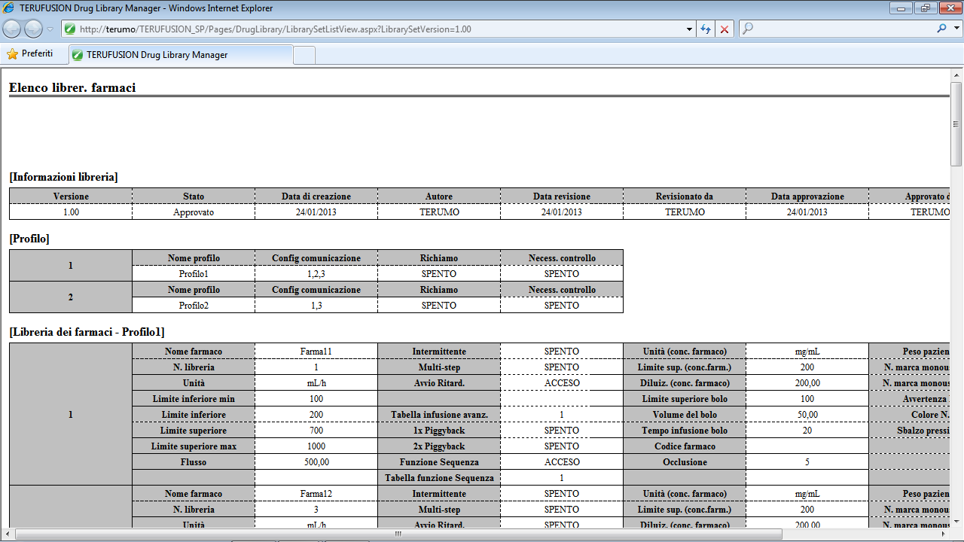Screen dimensions: 964x542
Task: Expand the address bar autocomplete dropdown
Action: [x=690, y=29]
